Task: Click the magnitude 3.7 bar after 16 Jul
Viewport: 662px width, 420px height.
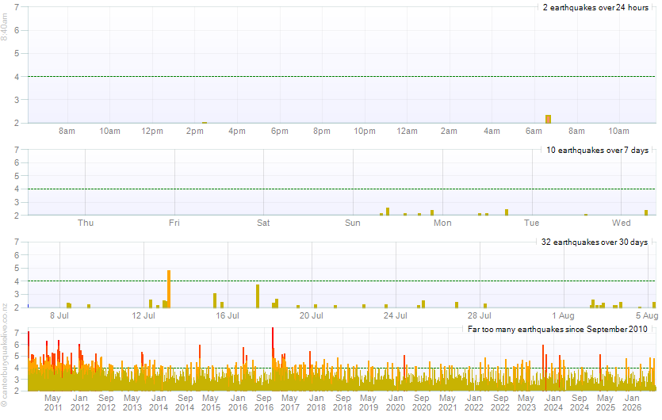Action: tap(258, 296)
